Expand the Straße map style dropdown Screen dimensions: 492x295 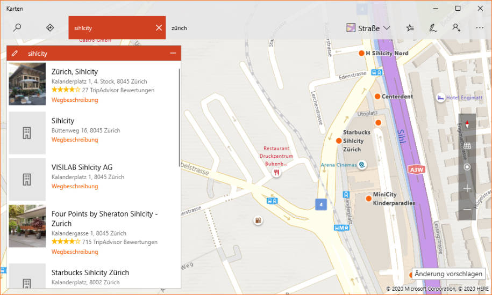368,28
